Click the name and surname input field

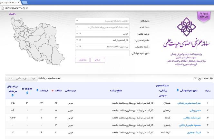point(102,53)
